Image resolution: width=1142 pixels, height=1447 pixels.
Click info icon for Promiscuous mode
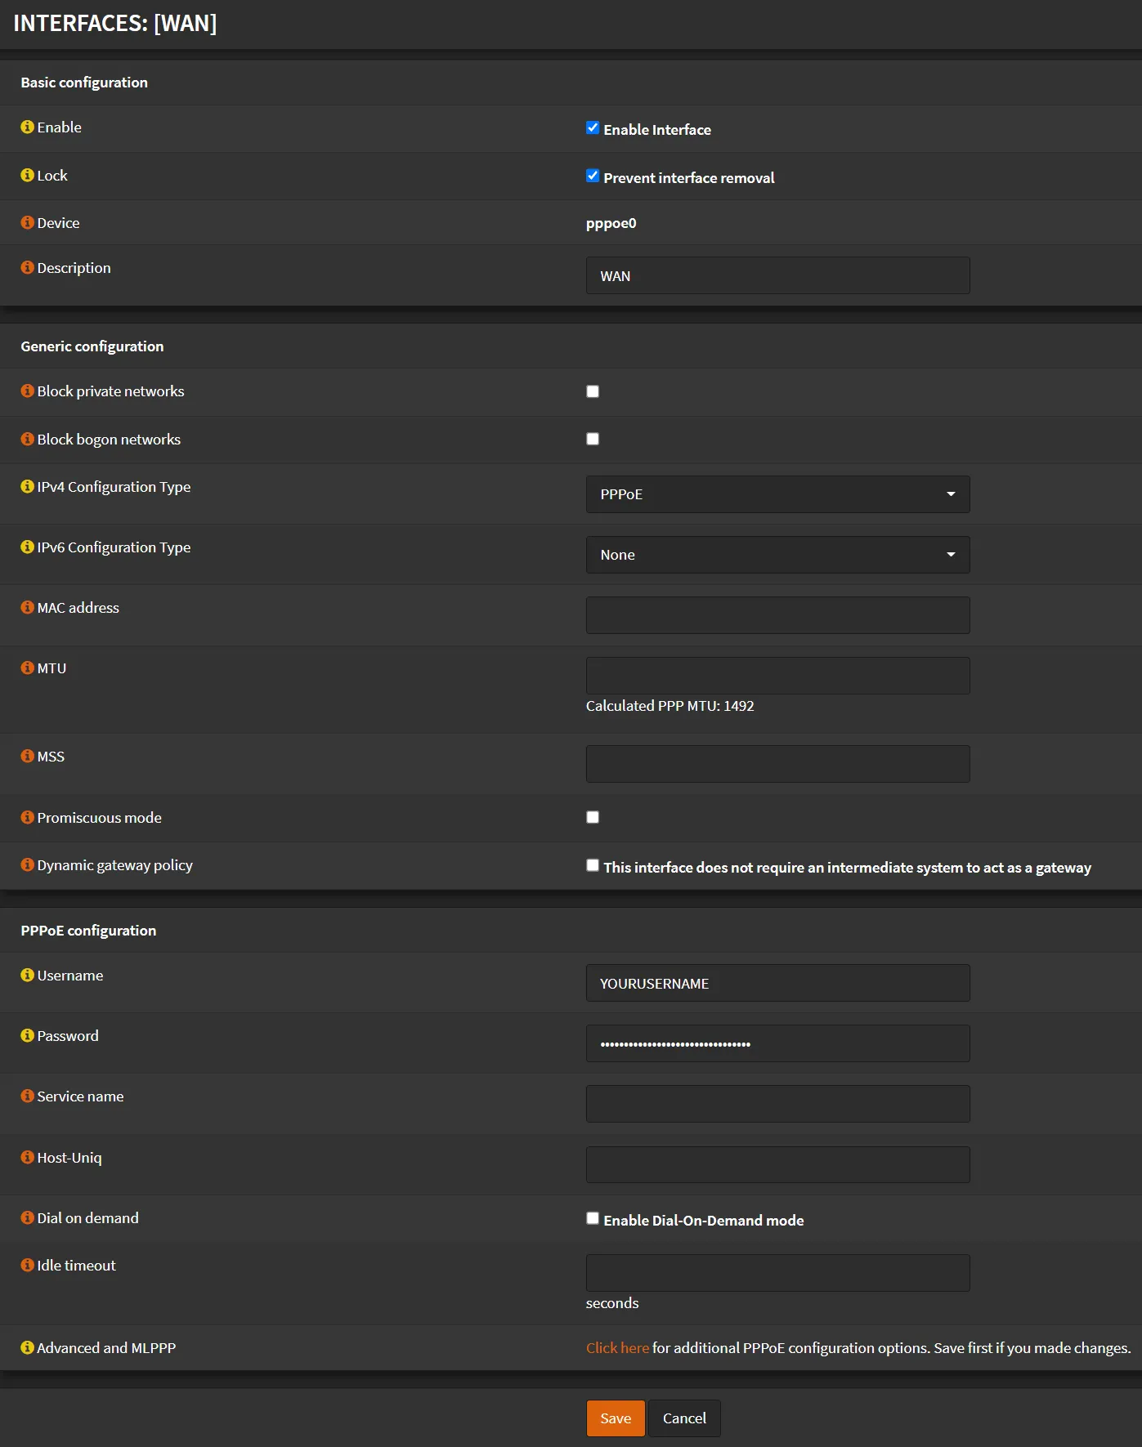coord(27,818)
